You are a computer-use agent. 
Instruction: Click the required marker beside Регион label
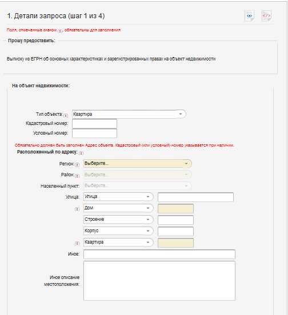click(x=77, y=165)
